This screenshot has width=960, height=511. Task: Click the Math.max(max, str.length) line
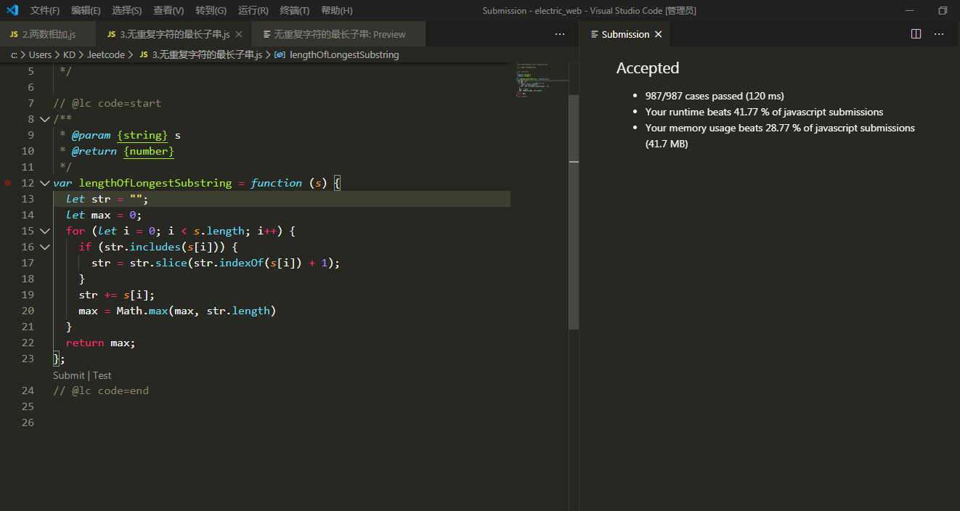[x=178, y=311]
